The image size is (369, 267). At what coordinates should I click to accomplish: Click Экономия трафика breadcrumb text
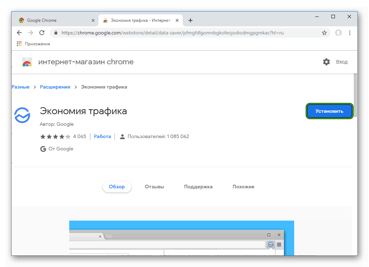[104, 87]
